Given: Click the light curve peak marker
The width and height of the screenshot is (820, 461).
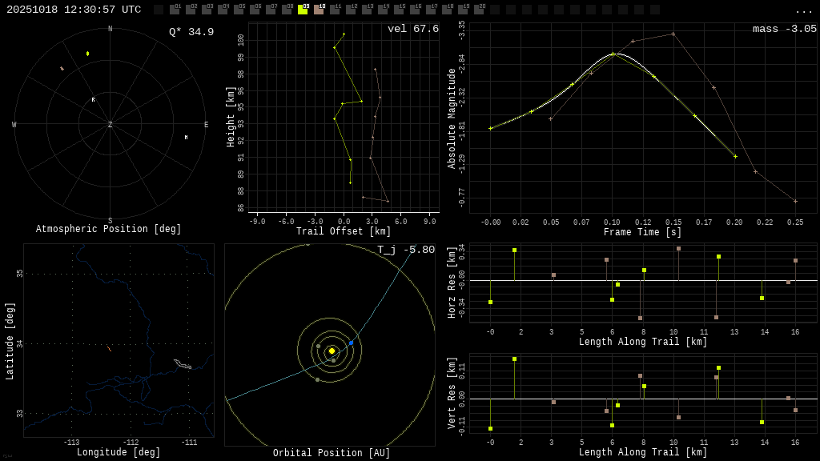Looking at the screenshot, I should 613,54.
